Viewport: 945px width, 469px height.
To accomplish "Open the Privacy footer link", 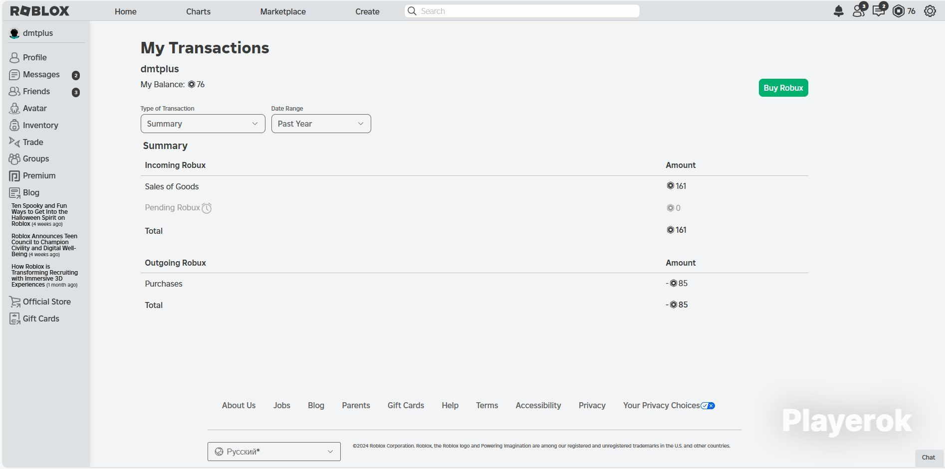I will click(592, 406).
